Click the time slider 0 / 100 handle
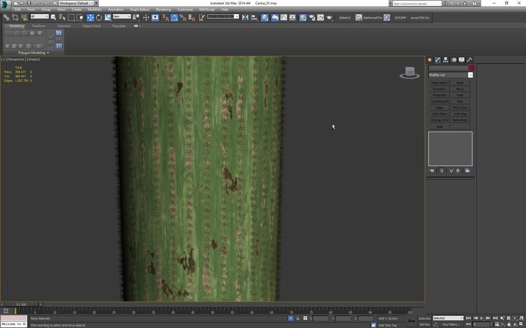 pyautogui.click(x=21, y=304)
